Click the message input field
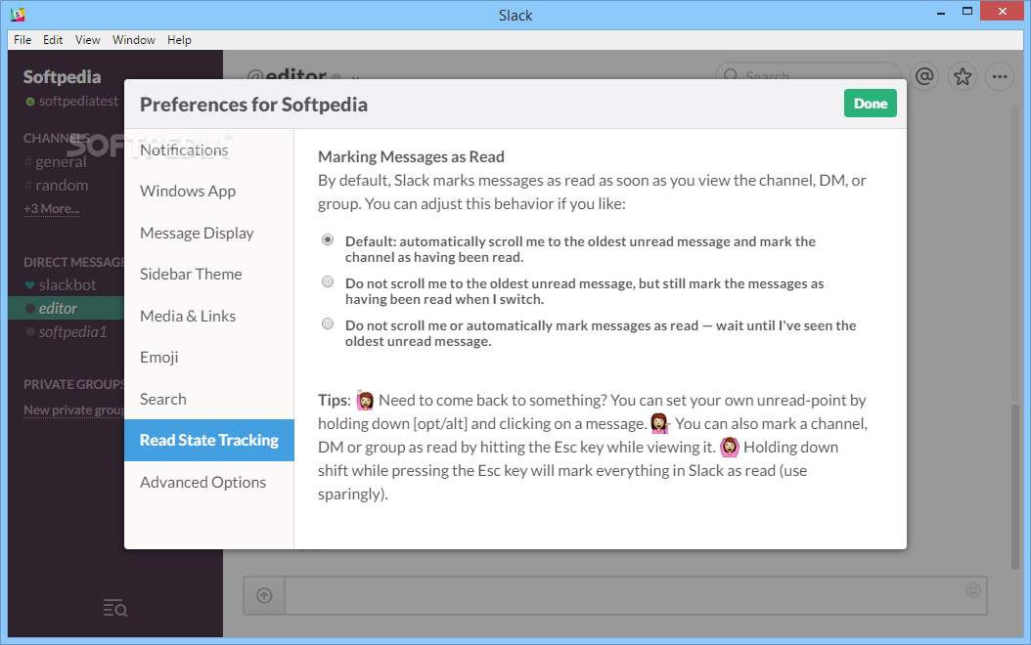This screenshot has width=1031, height=645. [635, 596]
